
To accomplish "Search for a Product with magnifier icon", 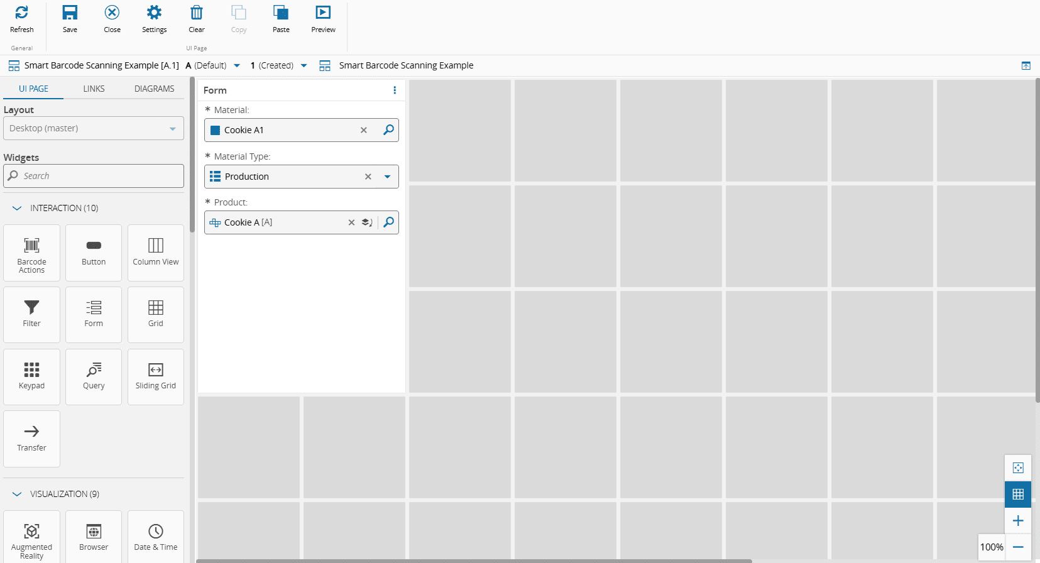I will click(x=389, y=222).
